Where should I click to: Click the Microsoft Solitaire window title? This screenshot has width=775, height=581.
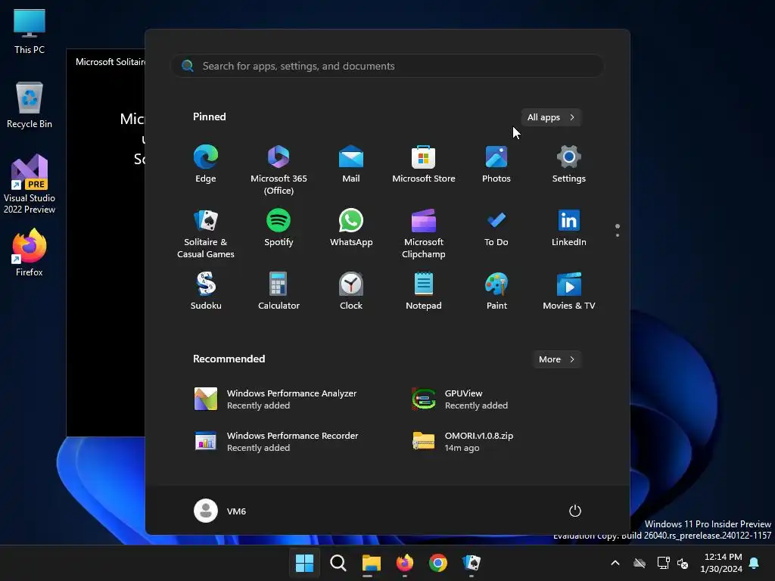point(110,62)
